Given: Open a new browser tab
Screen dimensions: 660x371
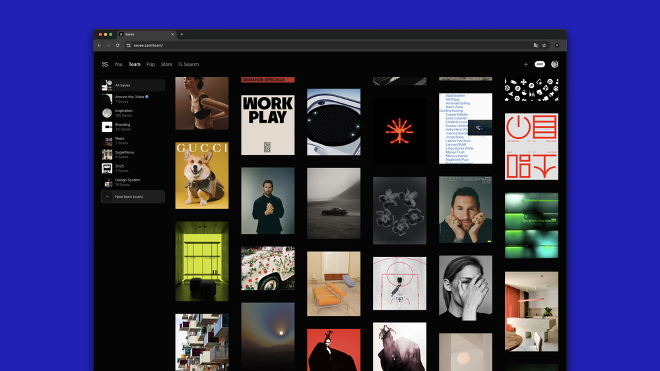Looking at the screenshot, I should coord(181,34).
